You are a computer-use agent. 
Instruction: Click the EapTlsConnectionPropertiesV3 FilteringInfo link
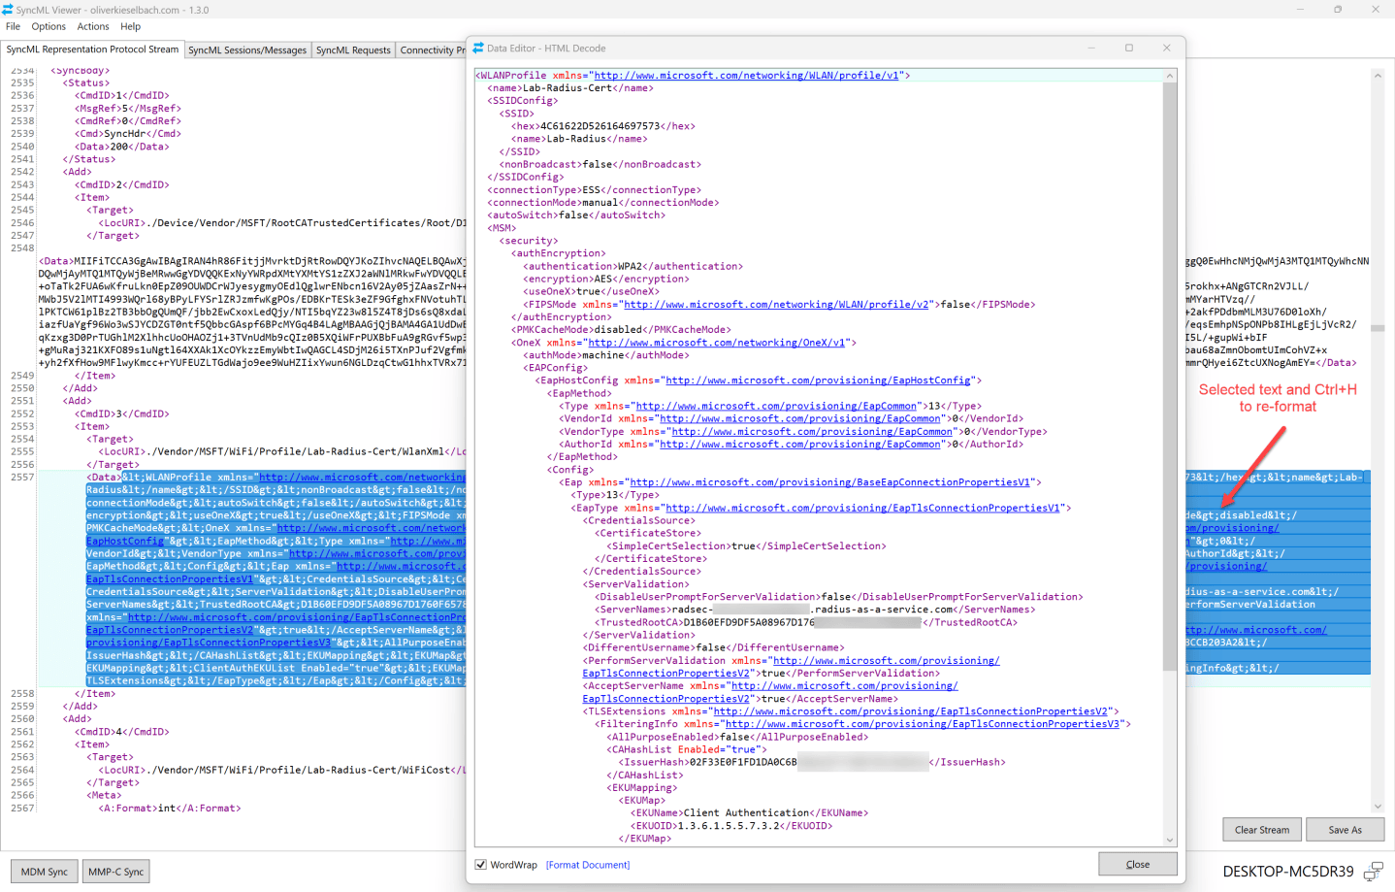tap(922, 724)
